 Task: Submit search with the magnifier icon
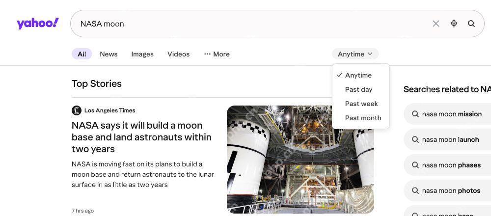point(471,24)
